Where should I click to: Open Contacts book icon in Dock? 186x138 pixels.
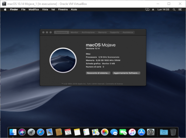(59, 132)
